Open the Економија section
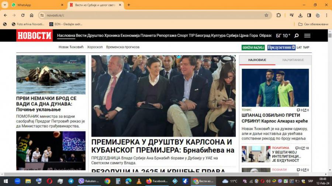 (x=130, y=35)
